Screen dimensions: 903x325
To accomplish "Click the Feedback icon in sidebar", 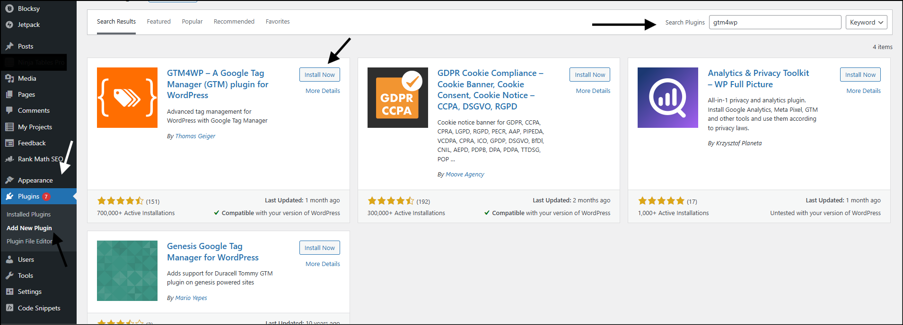I will coord(9,143).
